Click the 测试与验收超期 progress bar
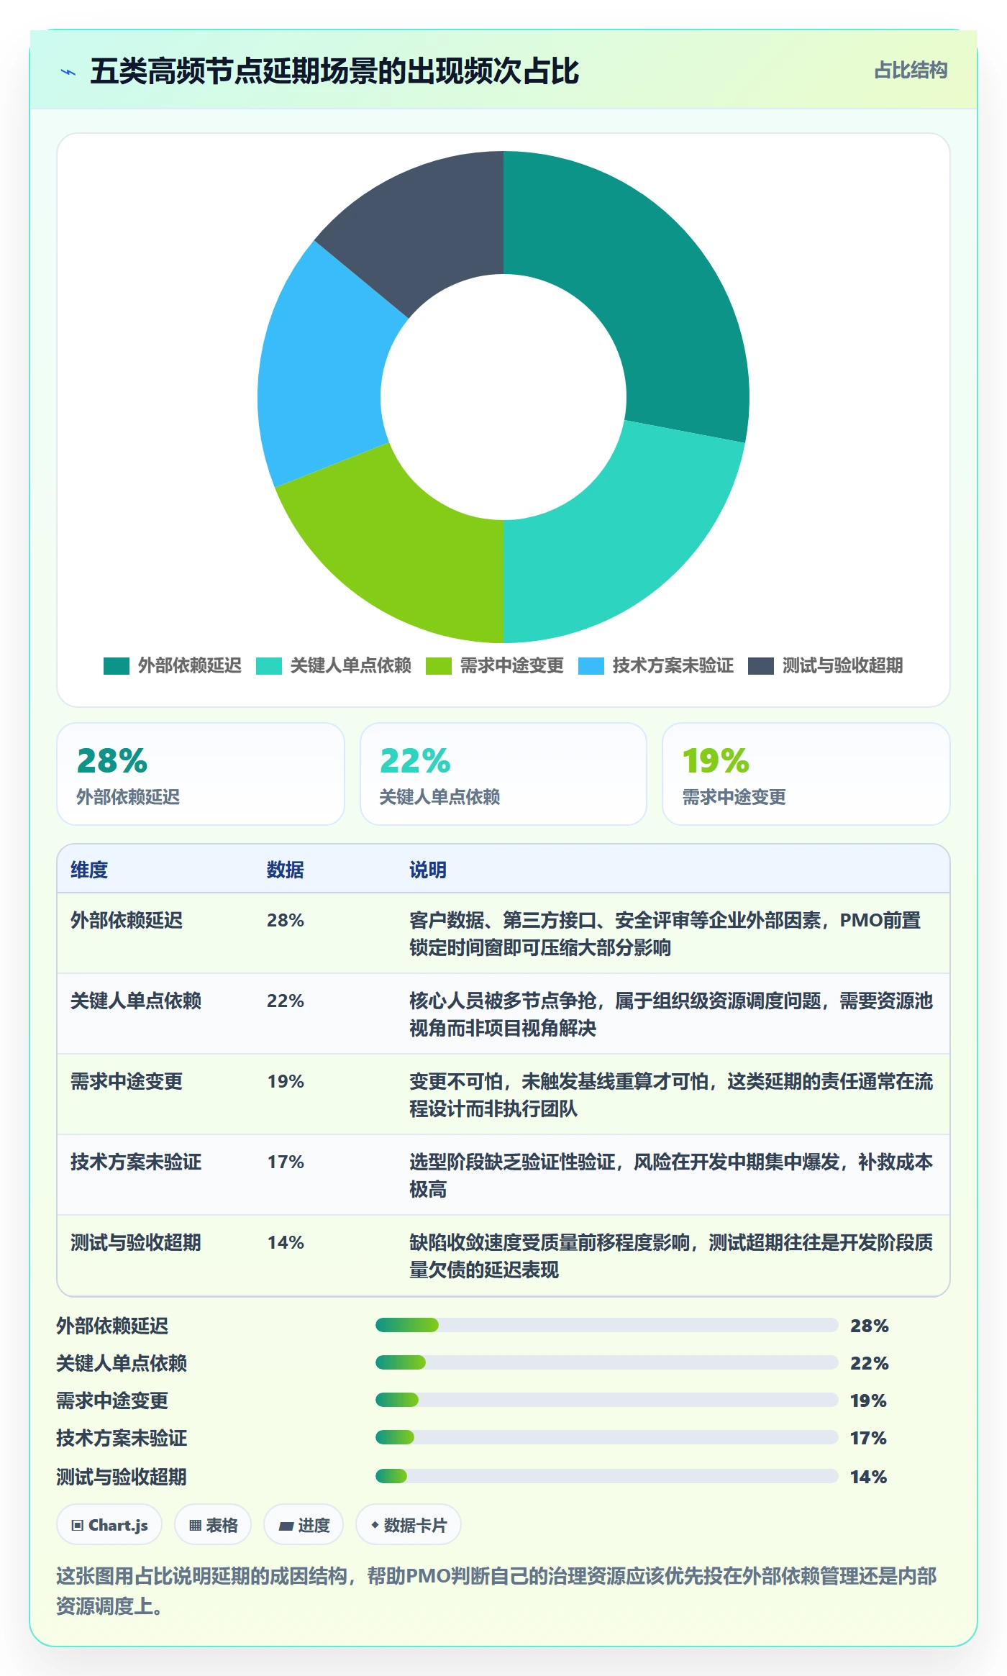 (x=607, y=1476)
